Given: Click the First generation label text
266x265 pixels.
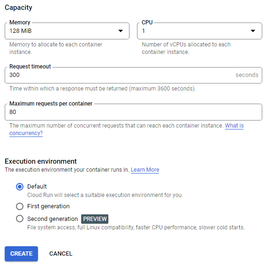Looking at the screenshot, I should click(x=48, y=206).
